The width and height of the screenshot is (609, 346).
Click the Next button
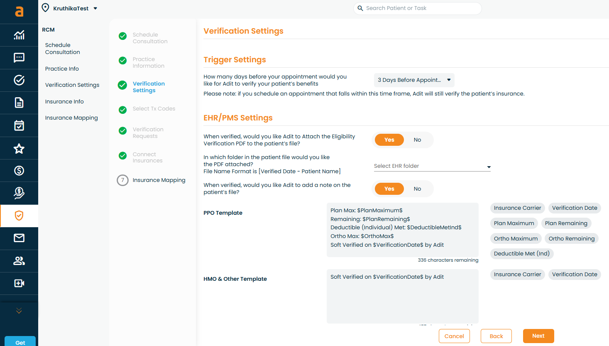[x=538, y=336]
